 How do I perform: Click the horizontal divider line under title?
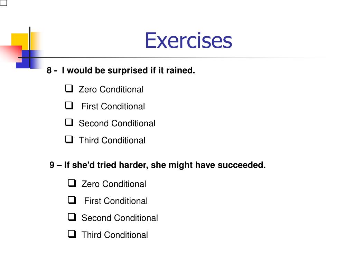point(171,58)
